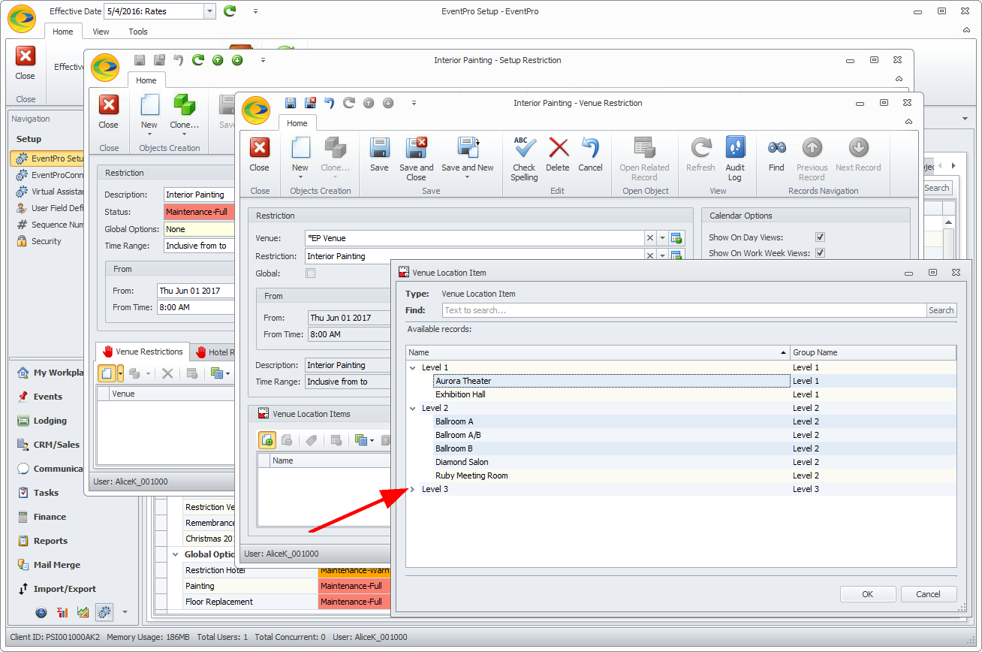Click New in Venue Restriction ribbon
982x652 pixels.
click(x=300, y=155)
